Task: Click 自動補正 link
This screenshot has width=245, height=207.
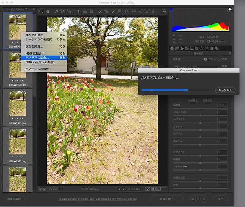Action: click(193, 101)
